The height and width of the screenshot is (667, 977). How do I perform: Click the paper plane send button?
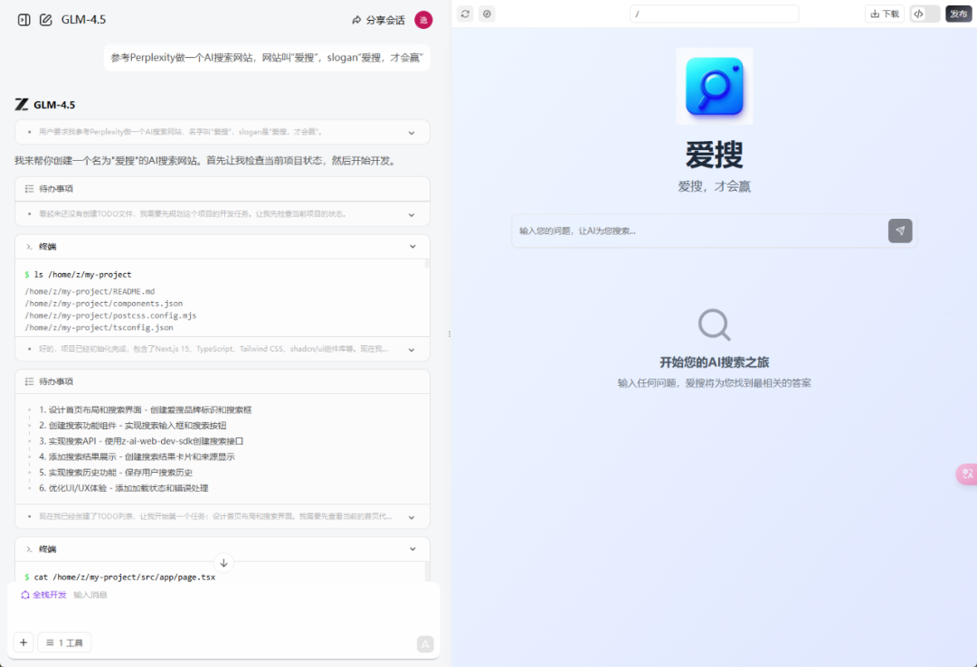tap(900, 231)
